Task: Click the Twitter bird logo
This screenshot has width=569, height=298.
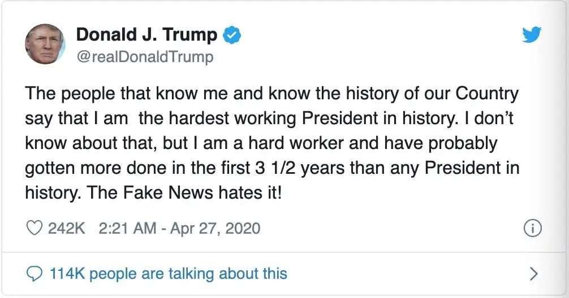Action: 532,36
